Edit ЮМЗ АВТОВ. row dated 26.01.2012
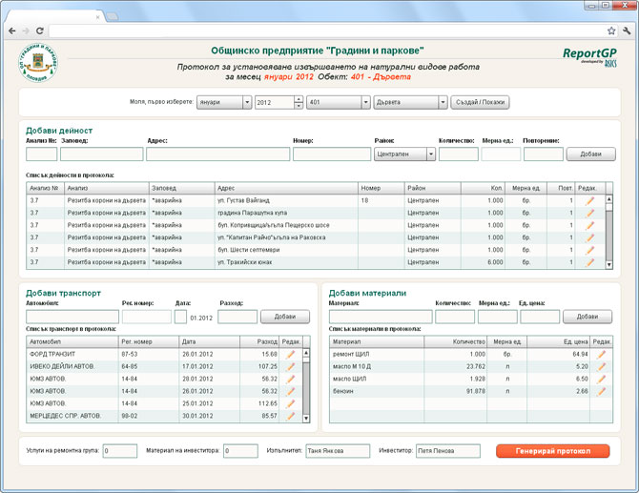This screenshot has width=639, height=493. pos(291,391)
